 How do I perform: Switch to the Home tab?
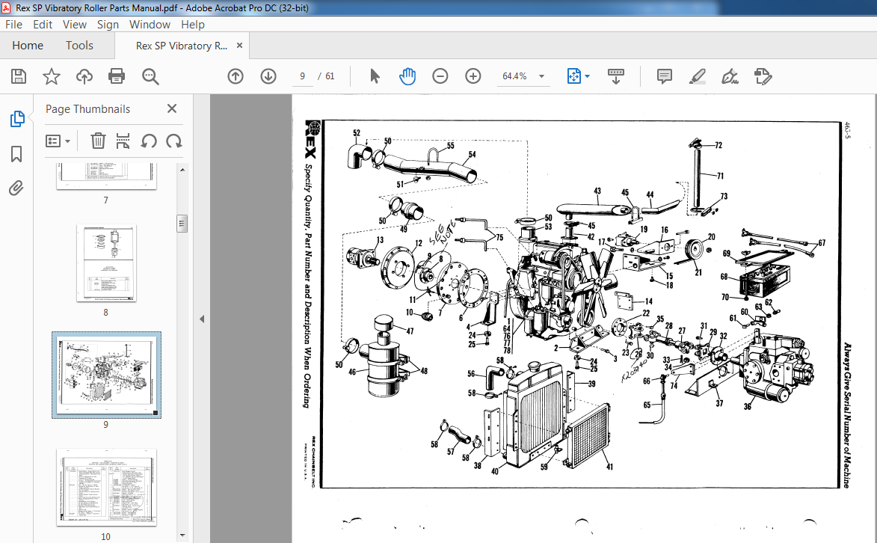28,46
